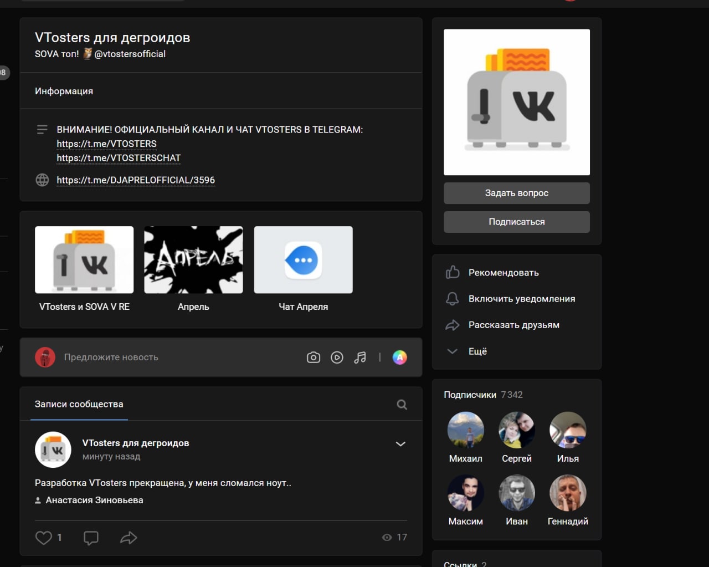Open the Чат Апреля thumbnail
Screen dimensions: 709x567
tap(303, 259)
